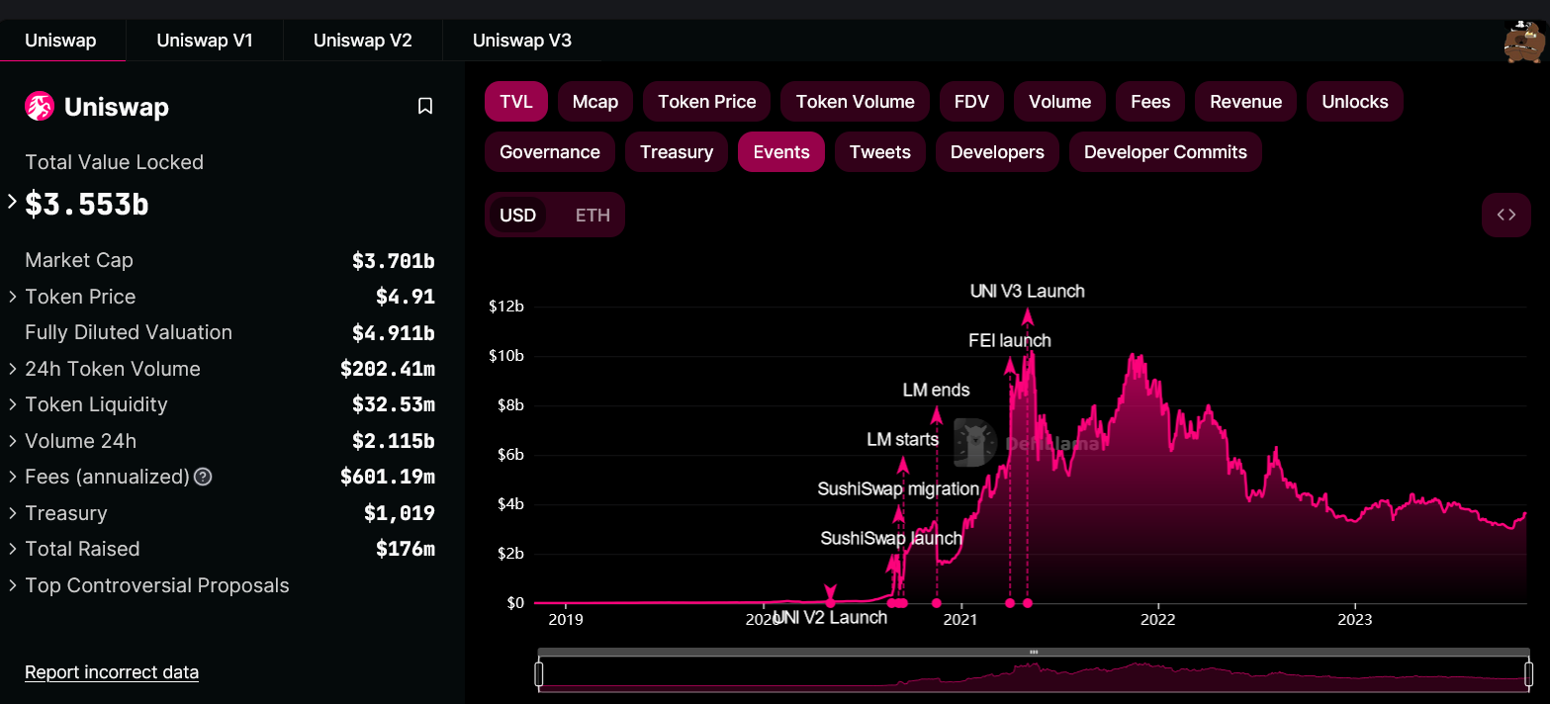Select the Uniswap tab
The image size is (1550, 704).
(x=60, y=41)
